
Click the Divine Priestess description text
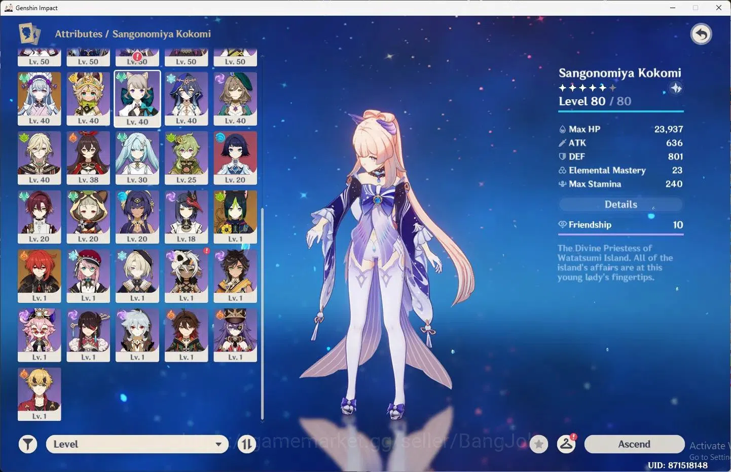(615, 262)
